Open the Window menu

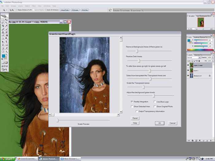[47, 6]
